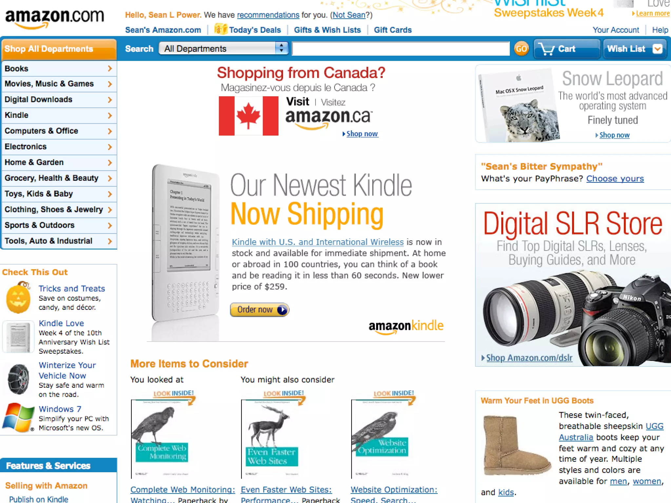The width and height of the screenshot is (671, 503).
Task: Click the Canadian flag image
Action: [249, 116]
